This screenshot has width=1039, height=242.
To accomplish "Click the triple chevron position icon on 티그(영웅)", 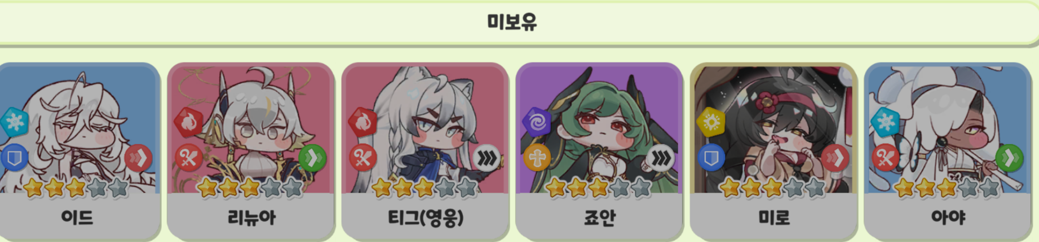I will [x=487, y=159].
